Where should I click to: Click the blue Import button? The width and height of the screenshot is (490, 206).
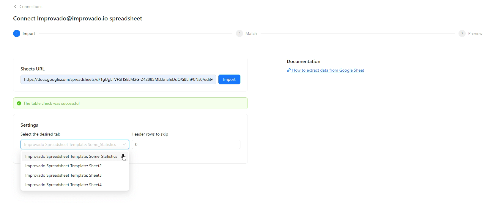pos(229,79)
